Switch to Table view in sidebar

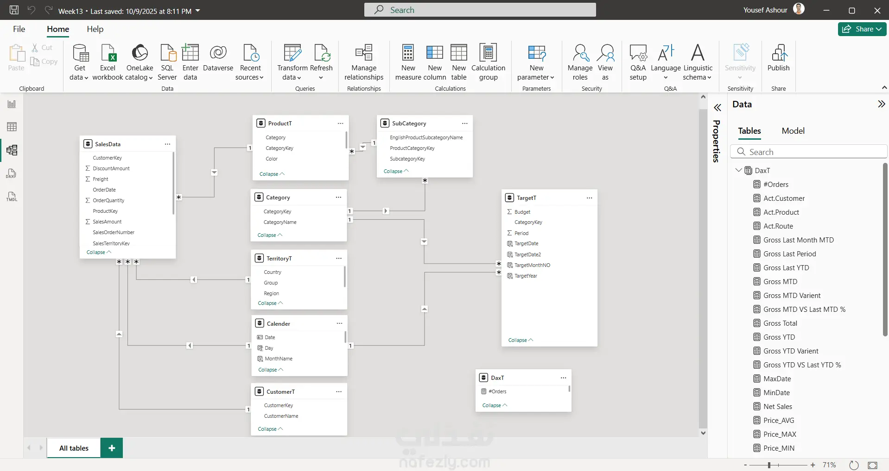[x=12, y=127]
